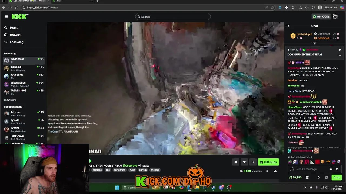Click the Pepe frog quick emote
The image size is (346, 194).
[290, 162]
